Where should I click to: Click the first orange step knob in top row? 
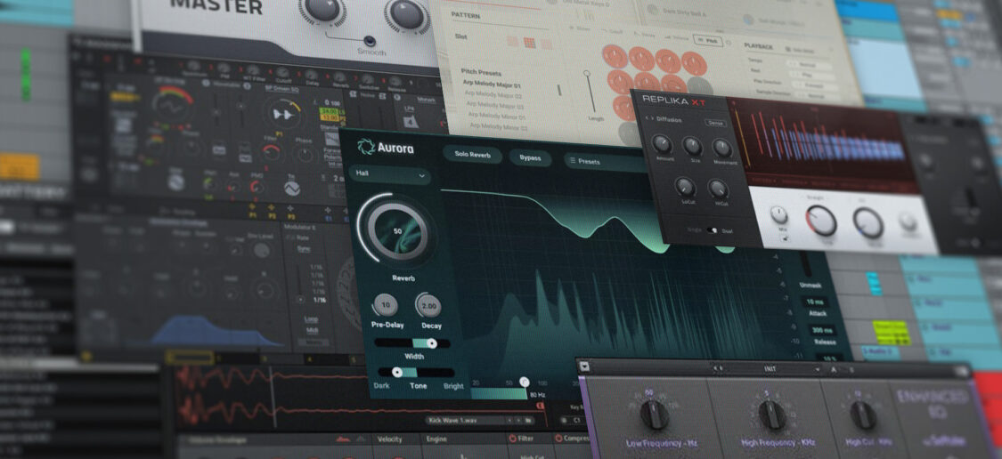[x=615, y=57]
